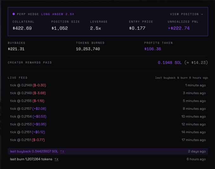Image resolution: width=215 pixels, height=169 pixels.
Task: Select the Long ANSEM 2.5x label
Action: pos(58,14)
